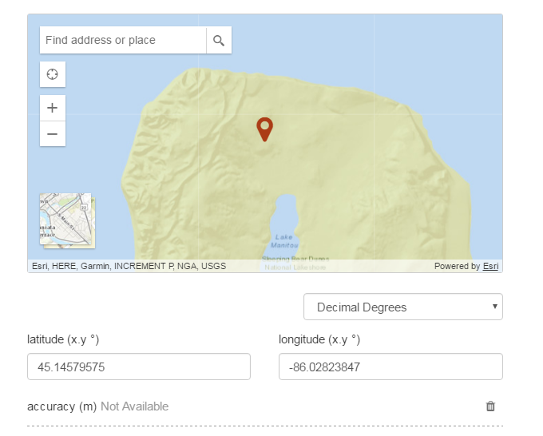543x436 pixels.
Task: Delete location with the trash icon
Action: [x=490, y=406]
